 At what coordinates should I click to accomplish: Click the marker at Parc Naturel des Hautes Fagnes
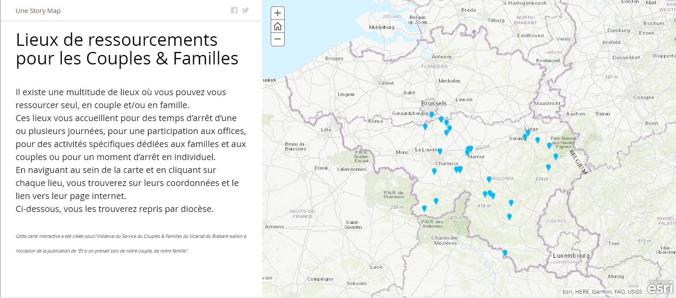point(549,145)
